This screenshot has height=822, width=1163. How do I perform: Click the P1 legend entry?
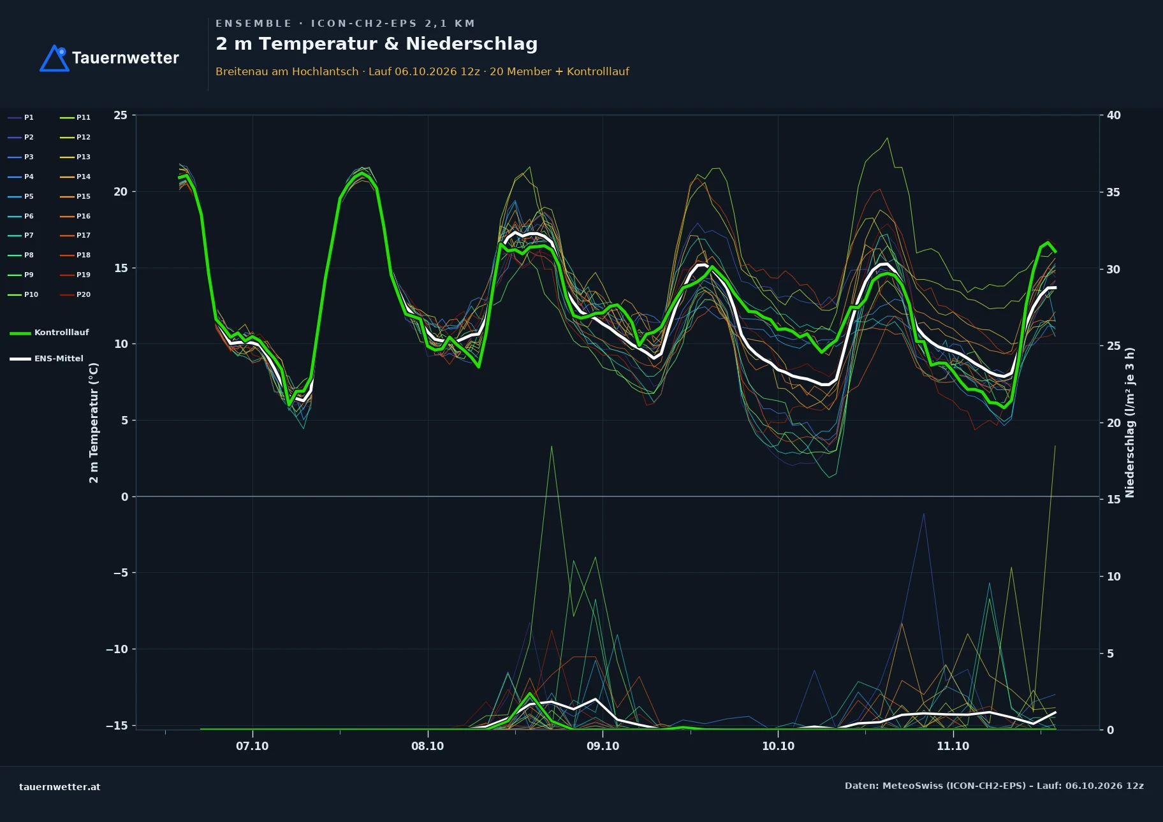(21, 117)
